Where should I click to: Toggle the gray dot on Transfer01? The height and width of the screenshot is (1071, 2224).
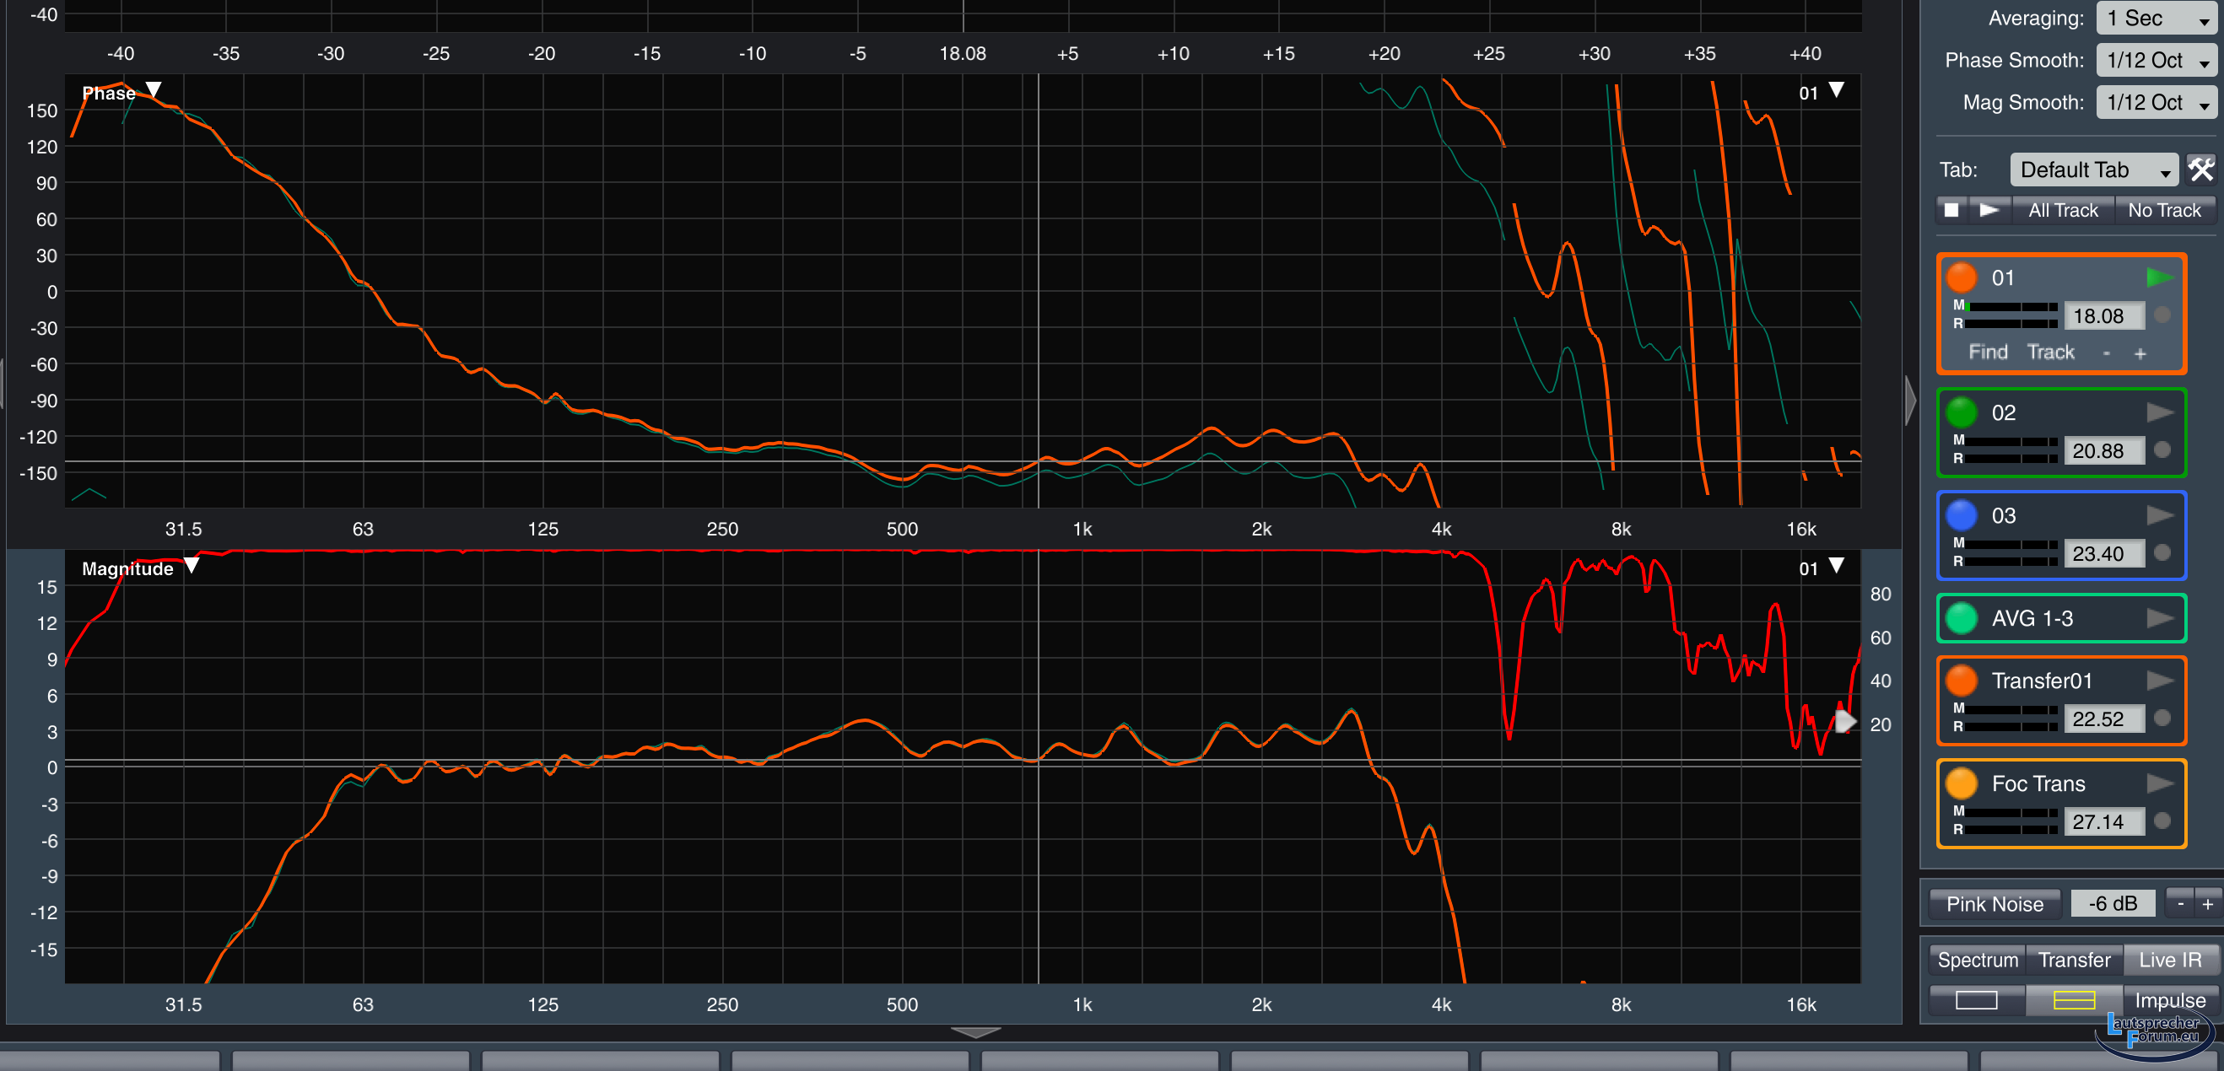coord(2162,718)
